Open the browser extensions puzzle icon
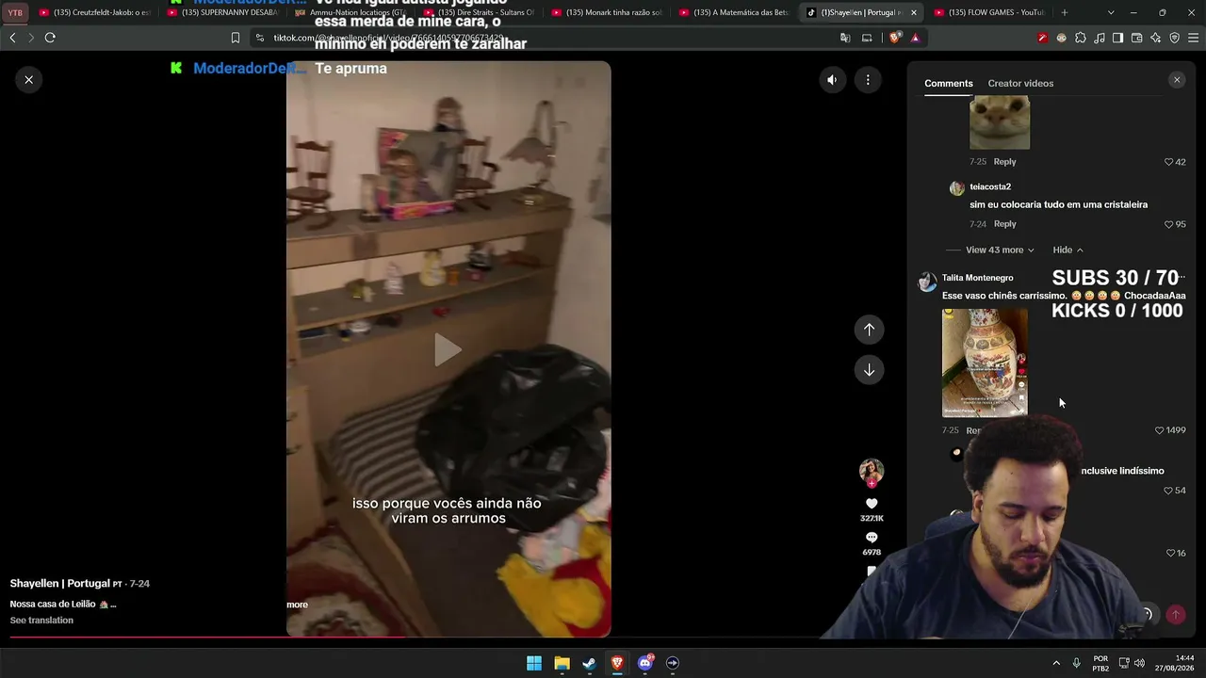1206x678 pixels. (1081, 38)
